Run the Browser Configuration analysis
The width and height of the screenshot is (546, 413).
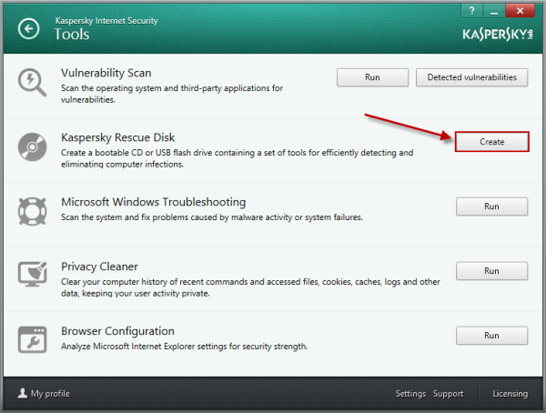click(491, 336)
